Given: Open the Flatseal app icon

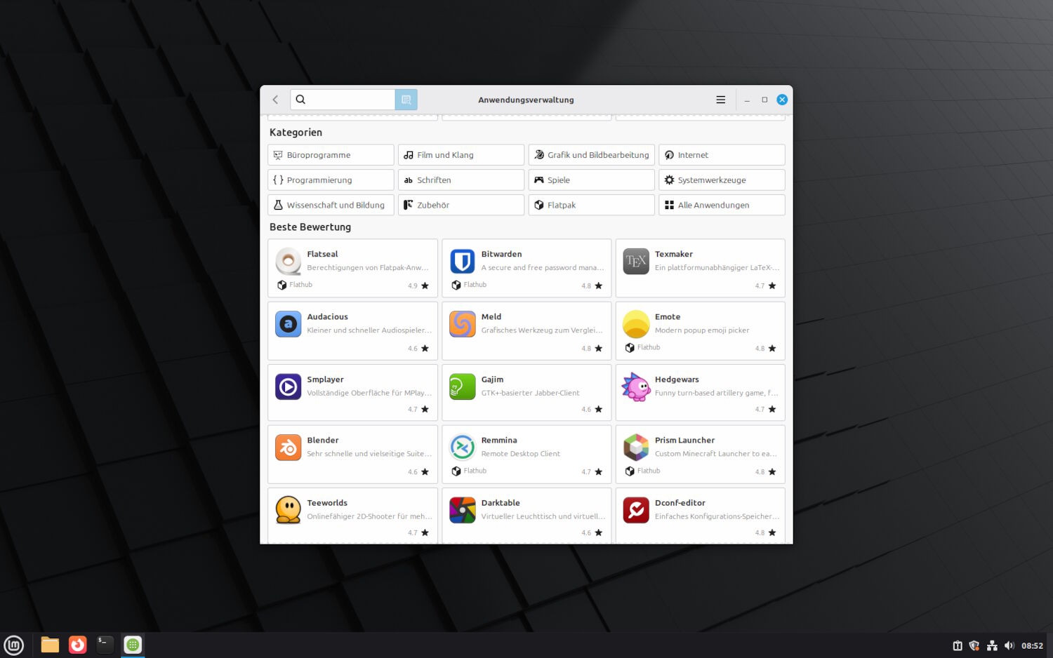Looking at the screenshot, I should tap(288, 261).
